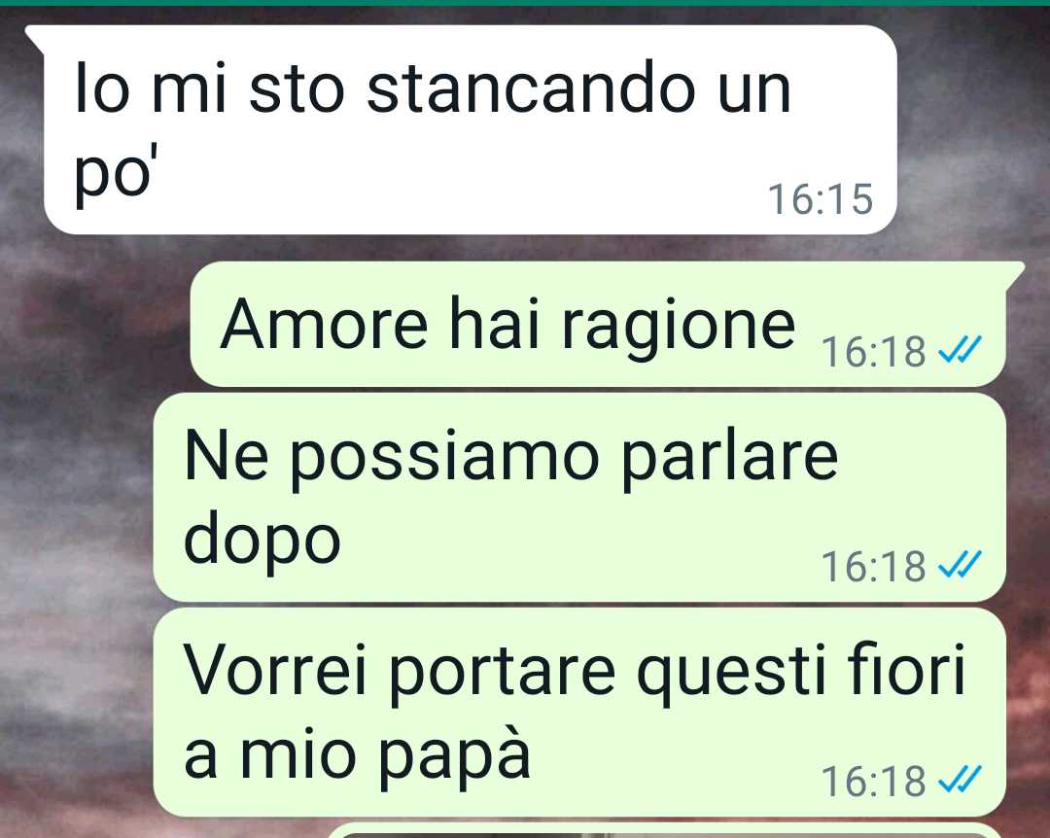Tap the 'Vorrei portare questi fiori' message
The height and width of the screenshot is (838, 1050).
point(579,712)
